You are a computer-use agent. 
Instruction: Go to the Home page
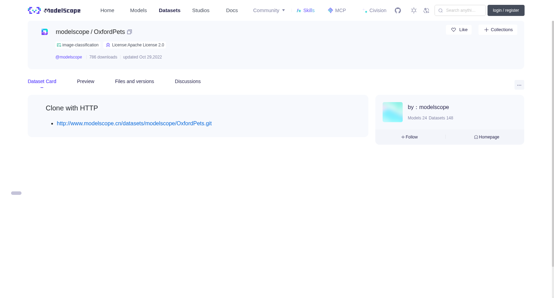(107, 10)
